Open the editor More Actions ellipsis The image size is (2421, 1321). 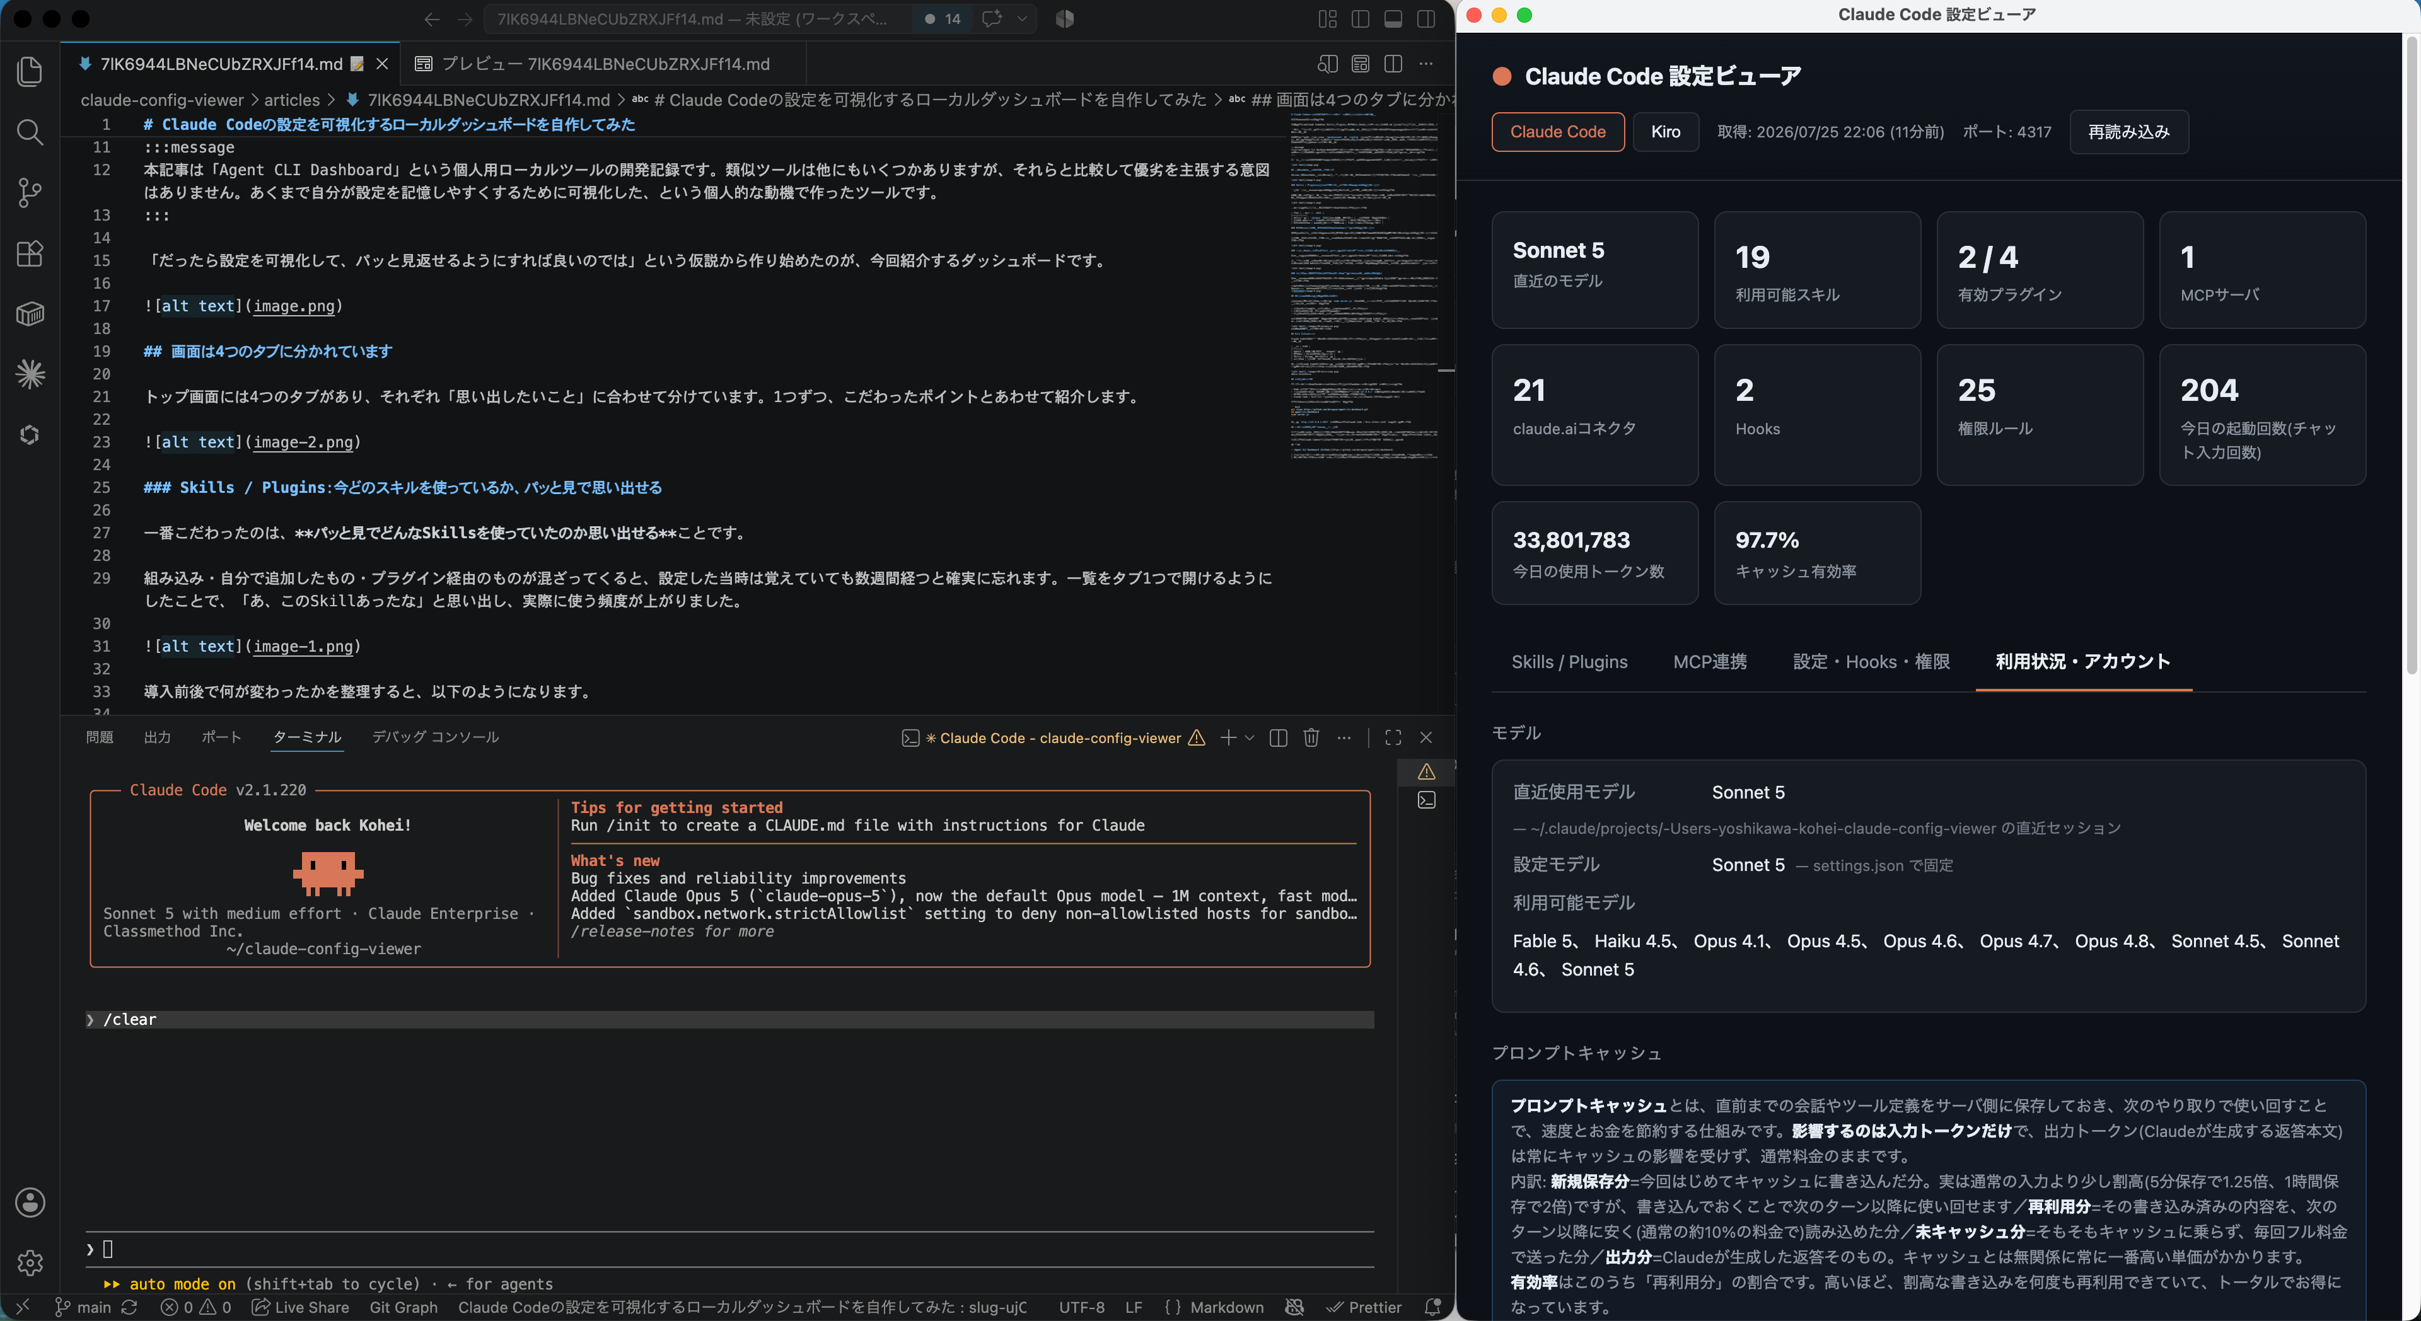pos(1425,64)
